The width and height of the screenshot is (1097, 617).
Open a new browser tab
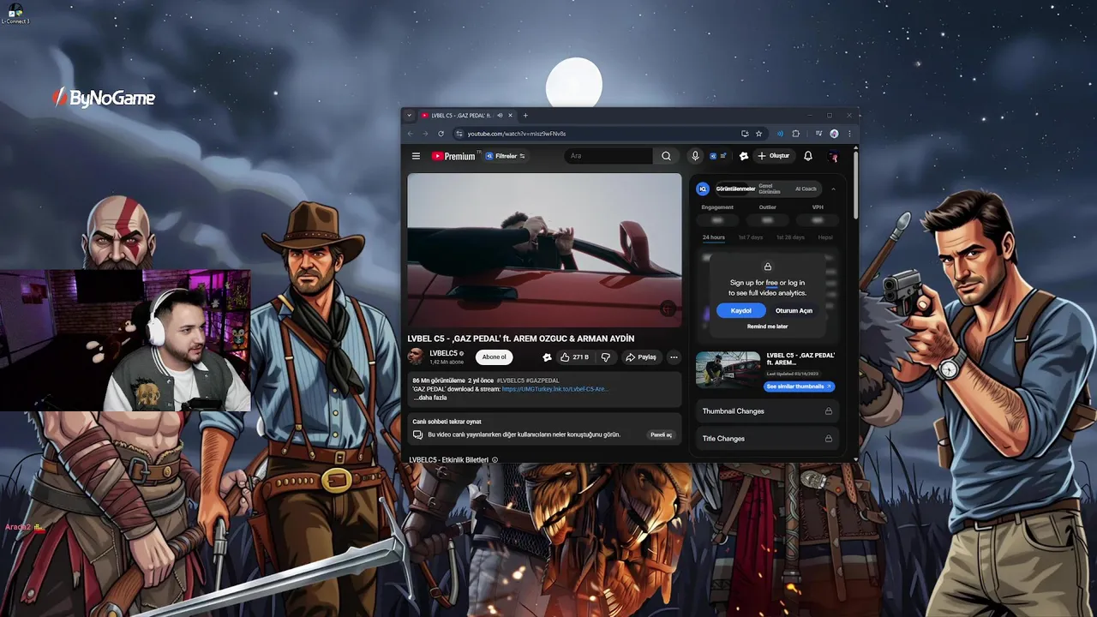[525, 116]
